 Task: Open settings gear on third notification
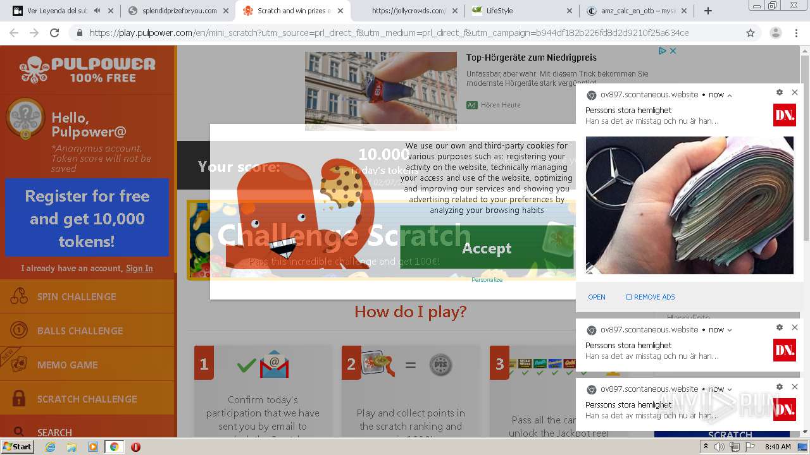pos(780,387)
